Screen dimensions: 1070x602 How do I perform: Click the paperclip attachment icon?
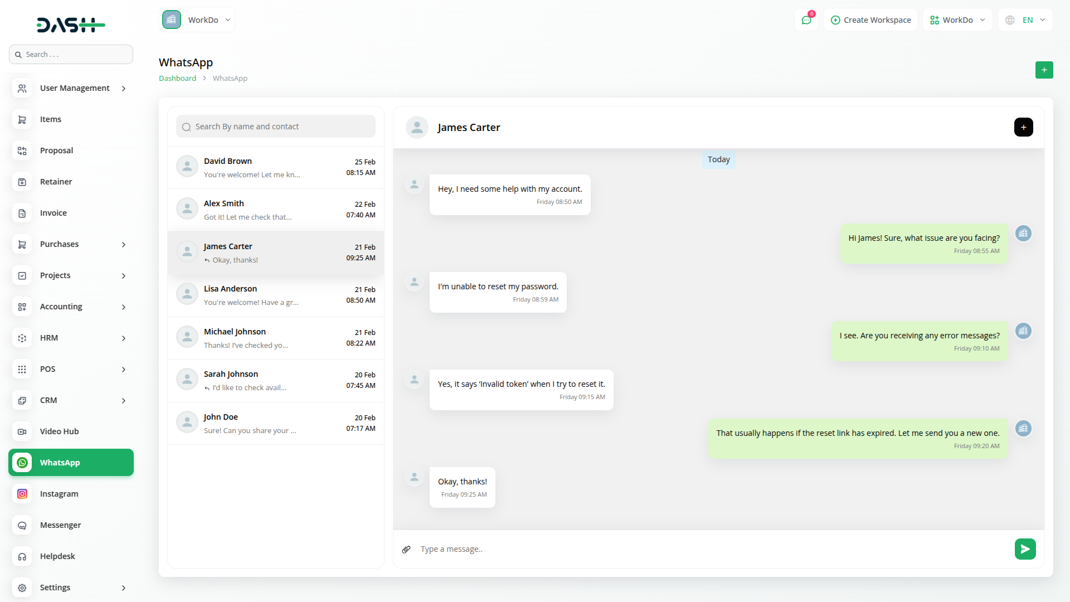tap(406, 550)
